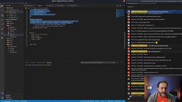Expand the TIMELINE section
This screenshot has height=102, width=182.
point(14,97)
